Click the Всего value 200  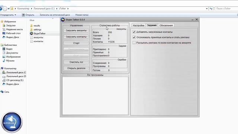pos(110,32)
